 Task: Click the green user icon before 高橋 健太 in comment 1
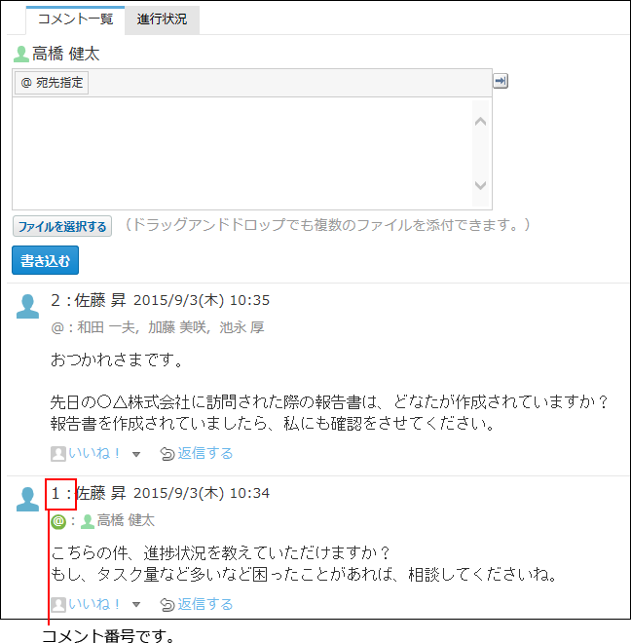[88, 522]
